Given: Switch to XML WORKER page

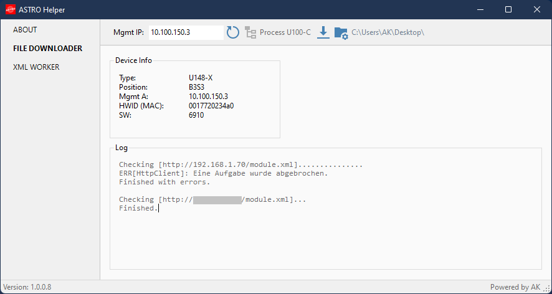Looking at the screenshot, I should pyautogui.click(x=36, y=67).
